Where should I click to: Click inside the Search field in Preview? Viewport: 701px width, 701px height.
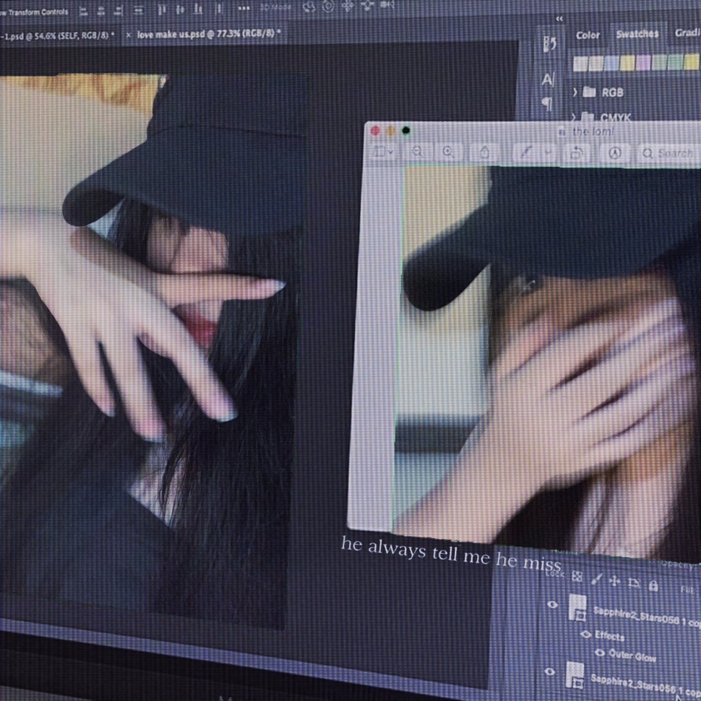coord(672,153)
